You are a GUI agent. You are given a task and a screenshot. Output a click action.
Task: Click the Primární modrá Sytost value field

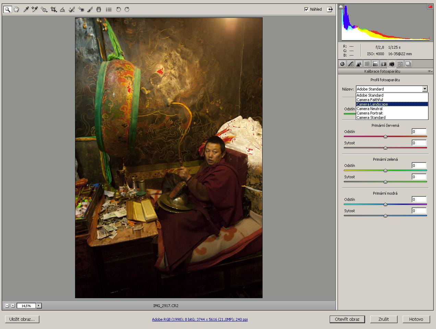[x=419, y=211]
